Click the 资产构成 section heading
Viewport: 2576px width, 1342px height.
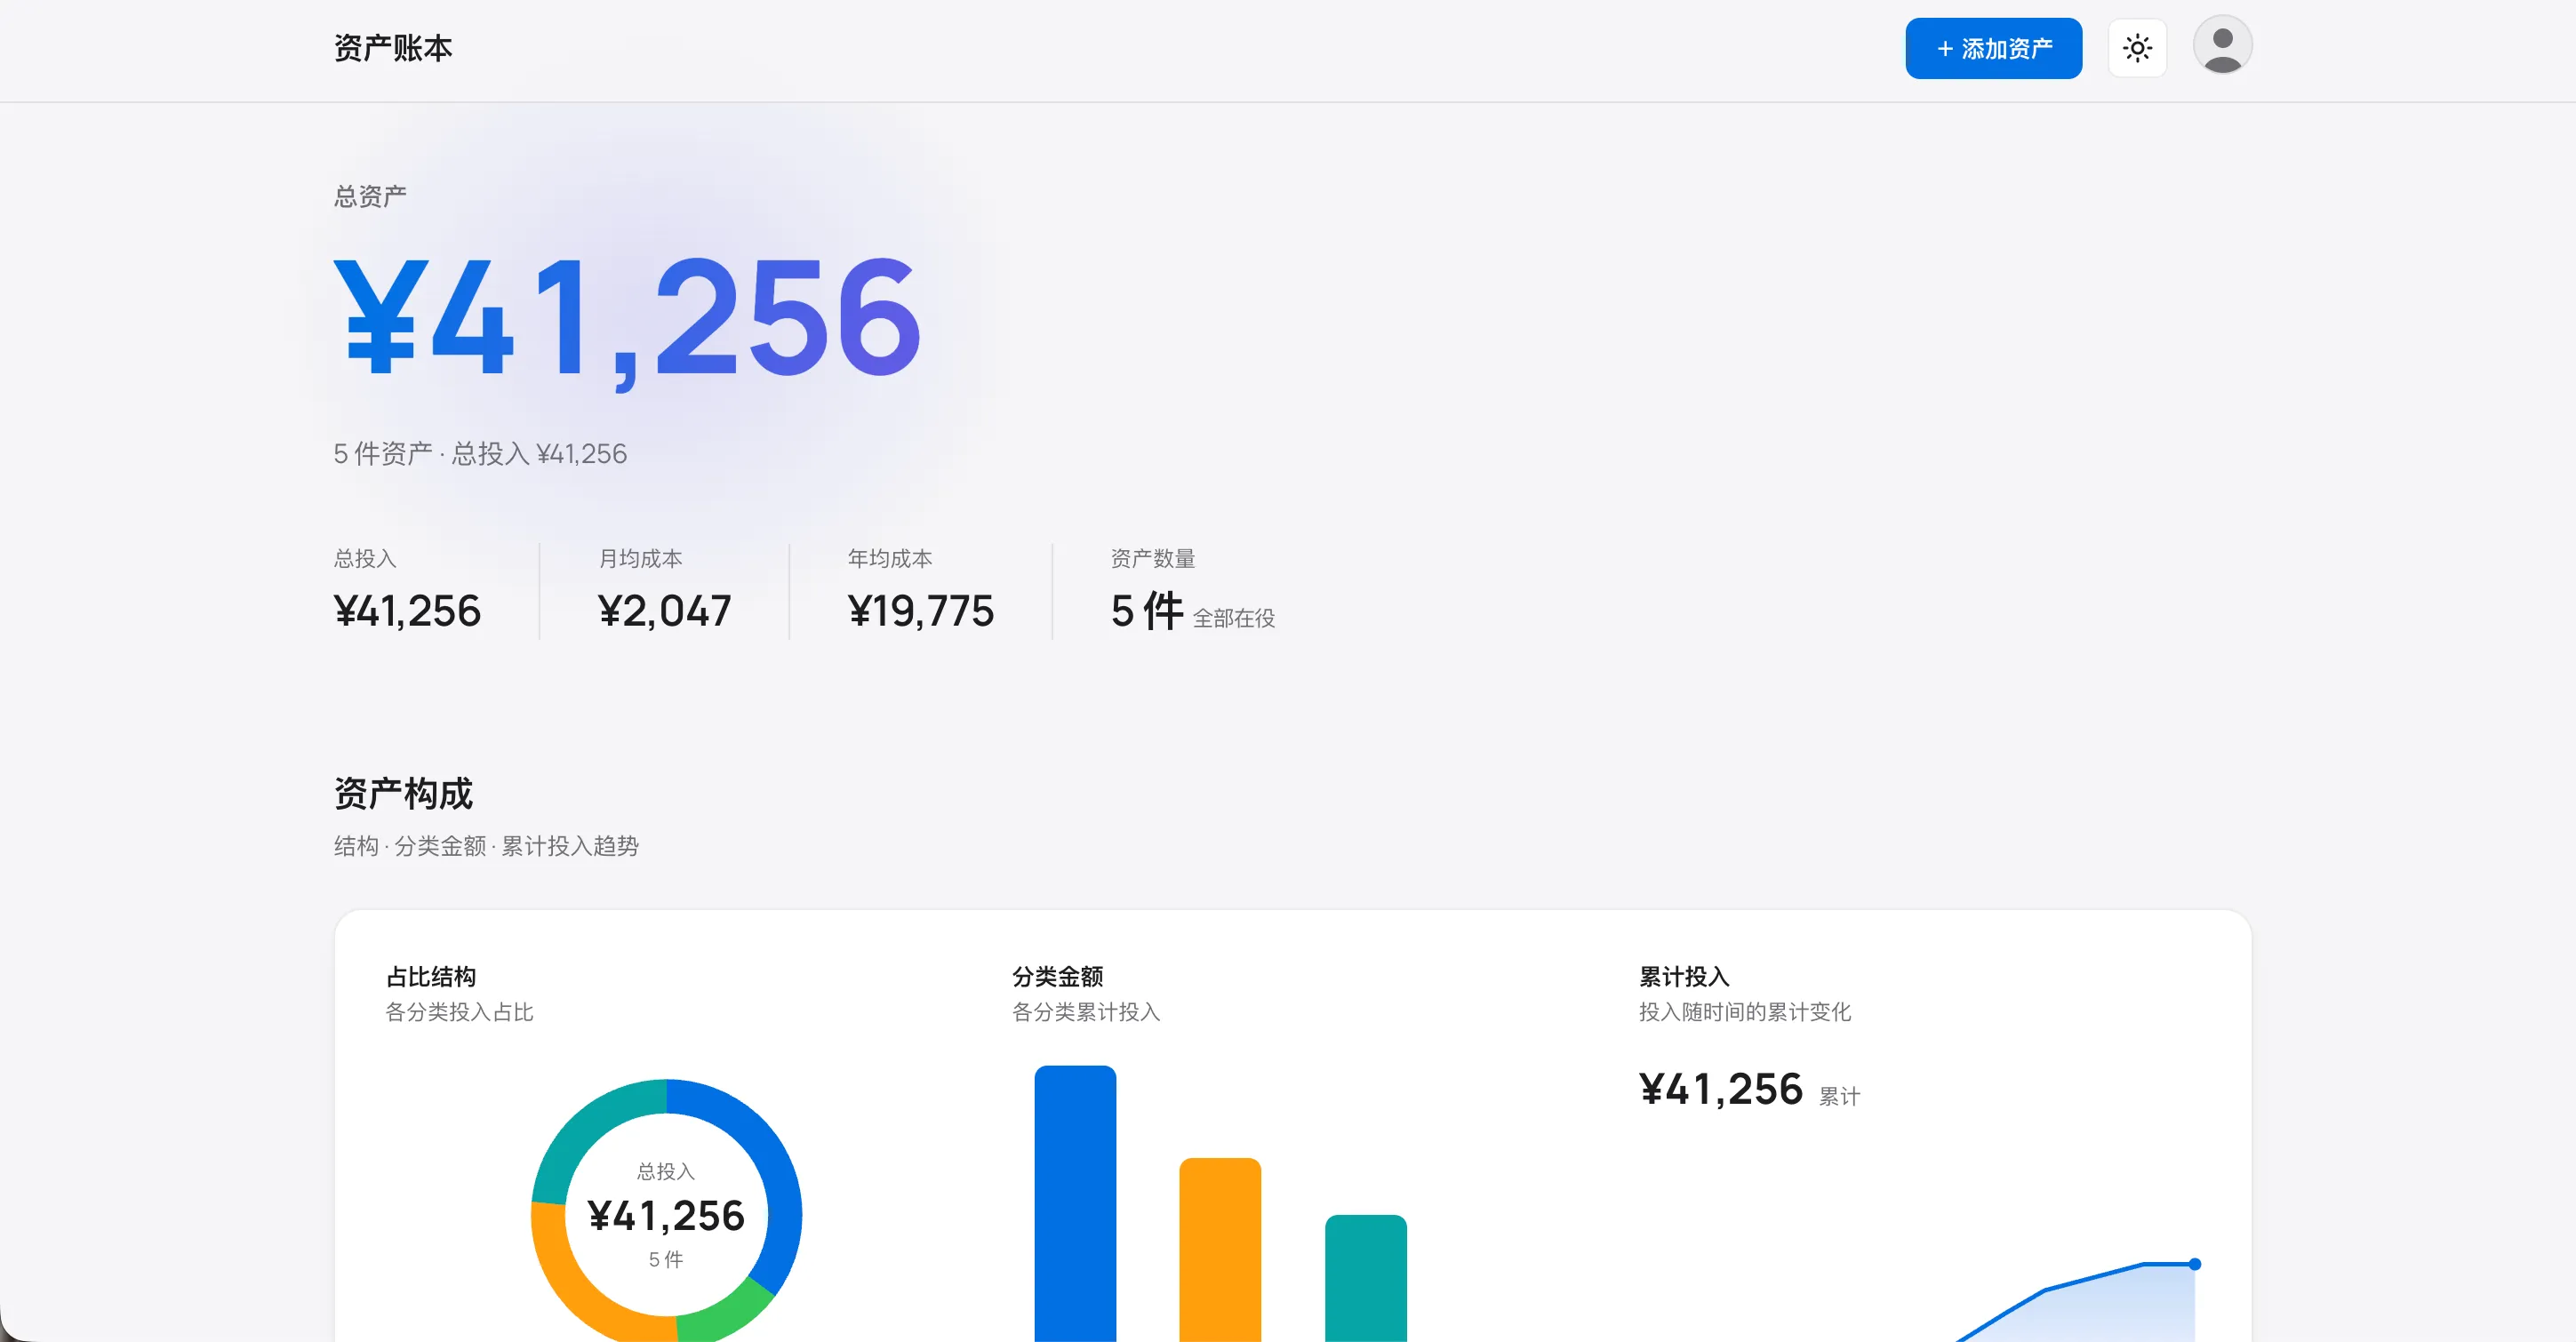coord(403,793)
